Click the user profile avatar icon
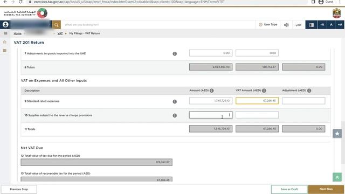345x194 pixels. coord(5,25)
